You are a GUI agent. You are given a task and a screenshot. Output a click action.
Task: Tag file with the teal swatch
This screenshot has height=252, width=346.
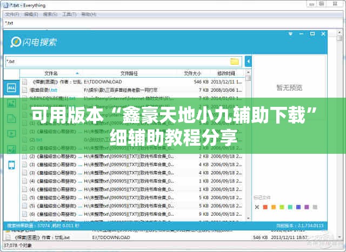coord(290,207)
